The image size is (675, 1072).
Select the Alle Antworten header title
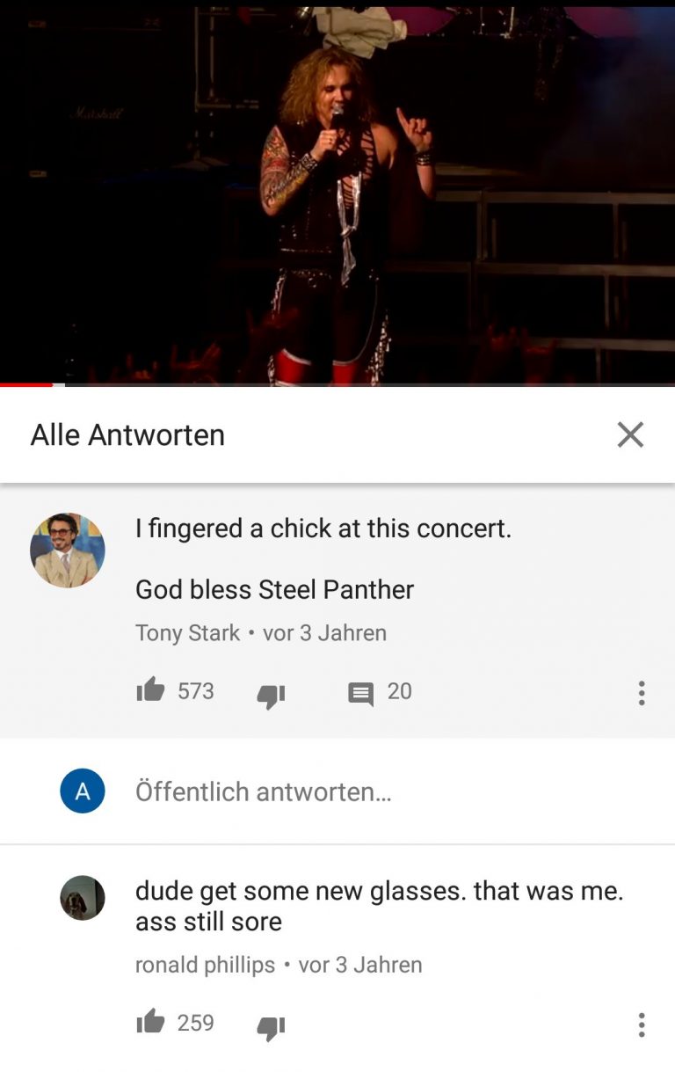pyautogui.click(x=127, y=434)
